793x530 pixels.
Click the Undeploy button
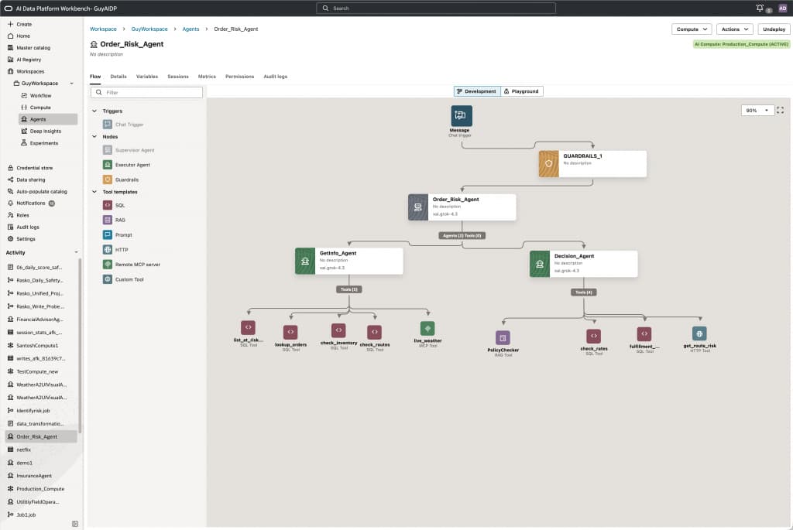coord(774,29)
